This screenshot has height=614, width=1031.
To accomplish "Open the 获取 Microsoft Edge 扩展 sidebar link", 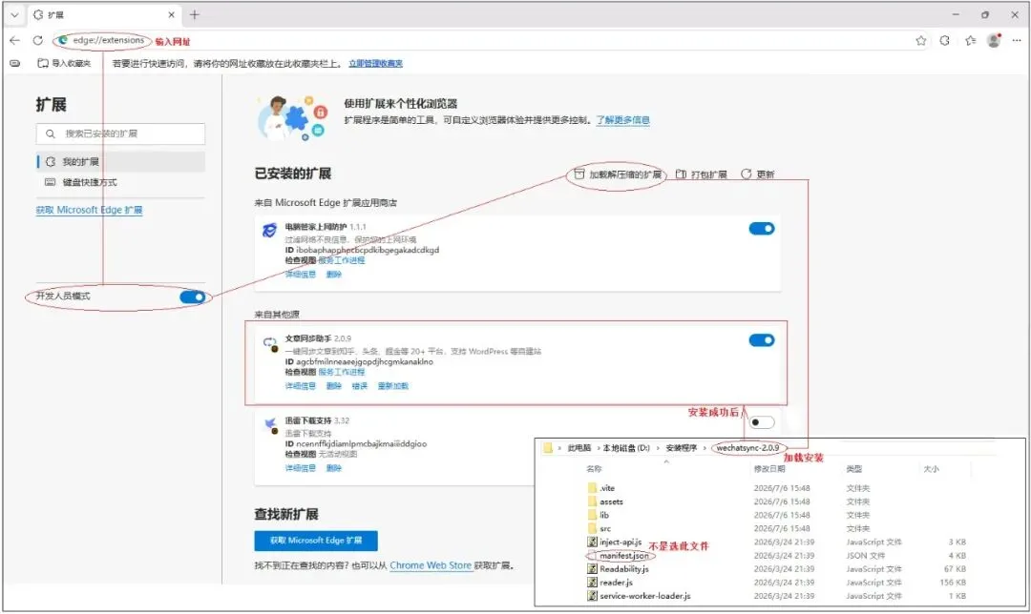I will (x=90, y=210).
